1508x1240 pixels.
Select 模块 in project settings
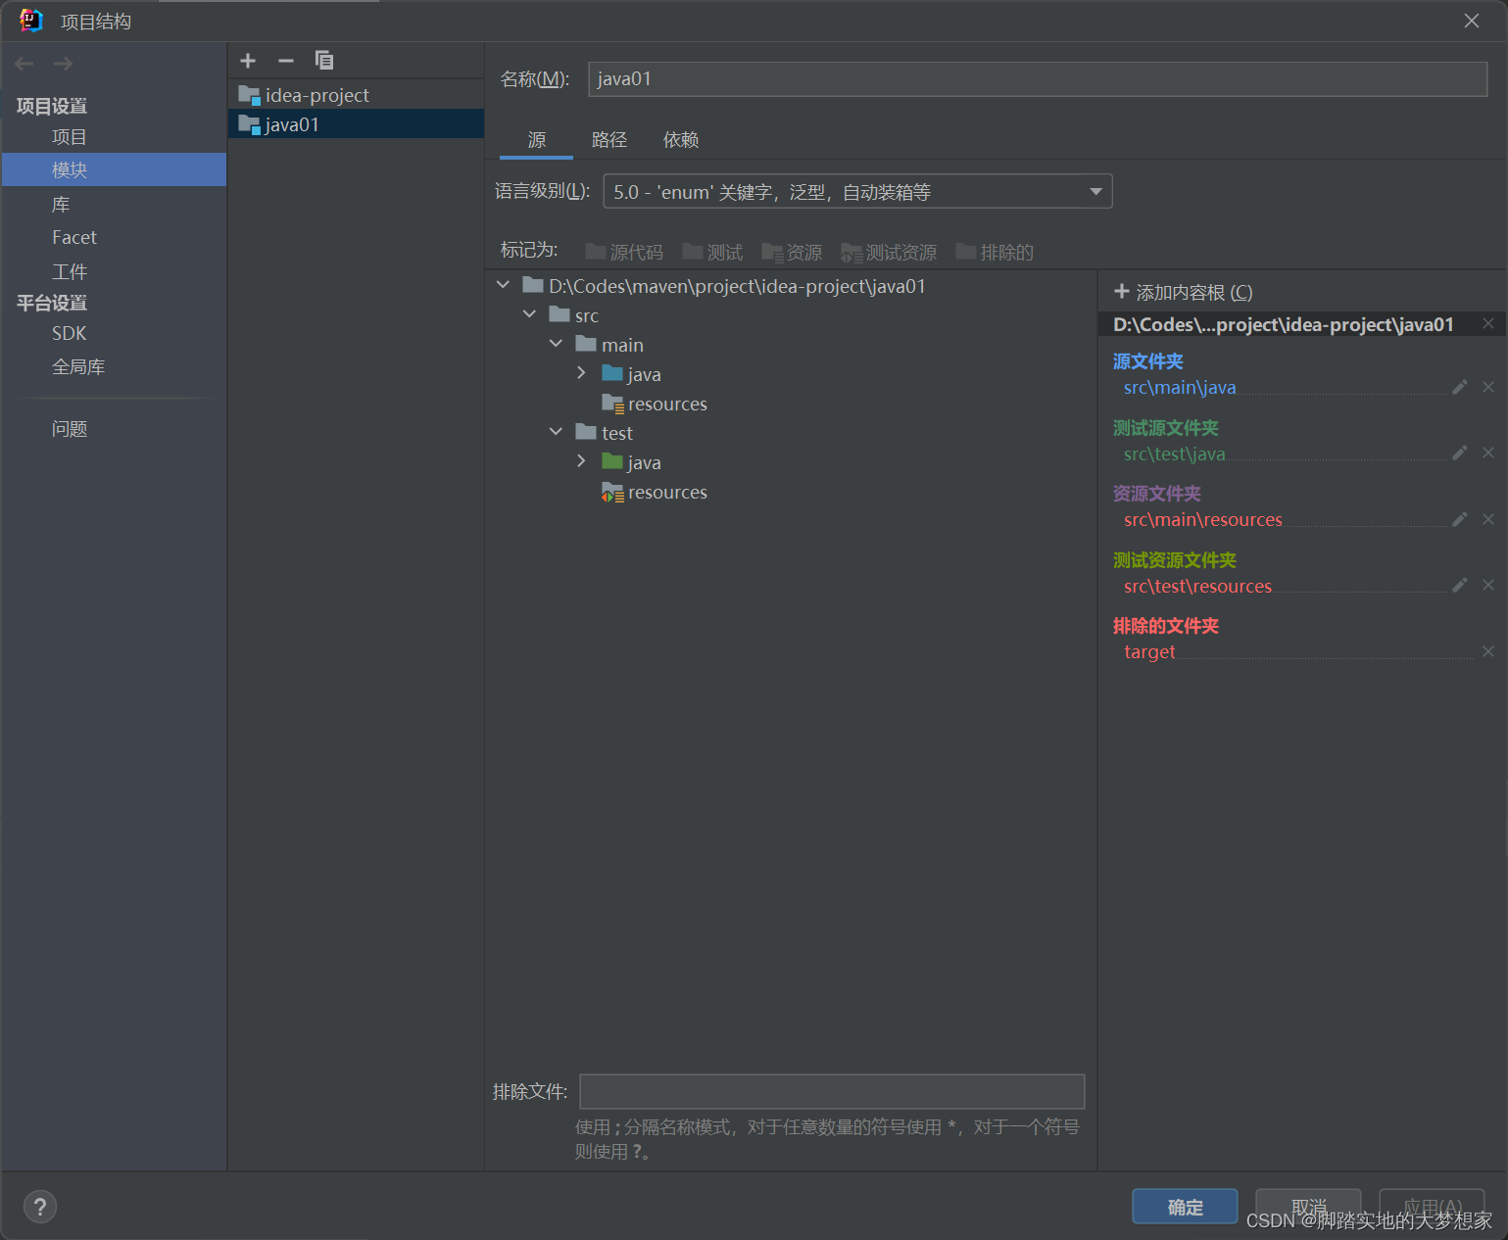tap(114, 169)
